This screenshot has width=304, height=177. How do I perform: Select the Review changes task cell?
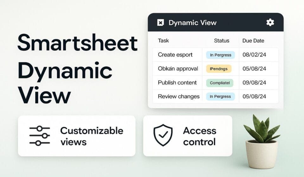point(179,96)
